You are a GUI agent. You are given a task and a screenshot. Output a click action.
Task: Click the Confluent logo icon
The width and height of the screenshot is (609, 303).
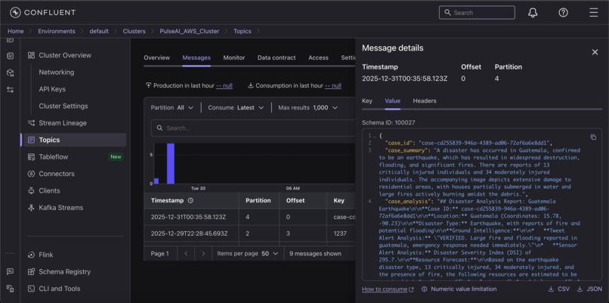[15, 12]
